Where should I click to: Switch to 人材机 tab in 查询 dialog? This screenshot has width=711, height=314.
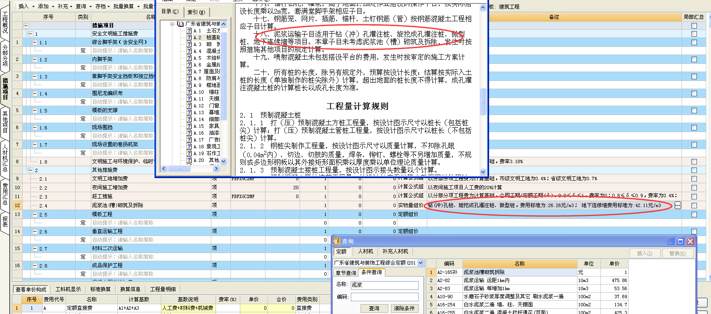[365, 251]
